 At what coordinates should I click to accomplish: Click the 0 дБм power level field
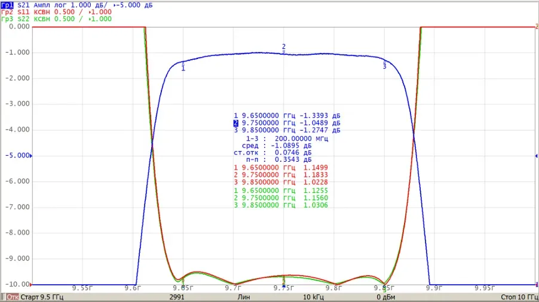coord(385,297)
